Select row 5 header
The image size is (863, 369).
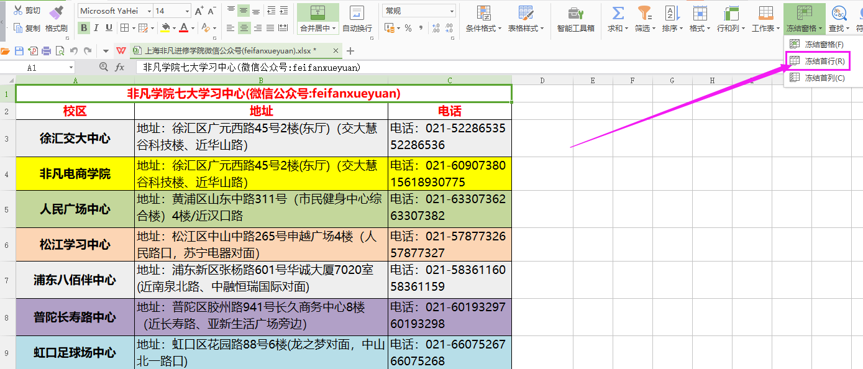(x=7, y=209)
